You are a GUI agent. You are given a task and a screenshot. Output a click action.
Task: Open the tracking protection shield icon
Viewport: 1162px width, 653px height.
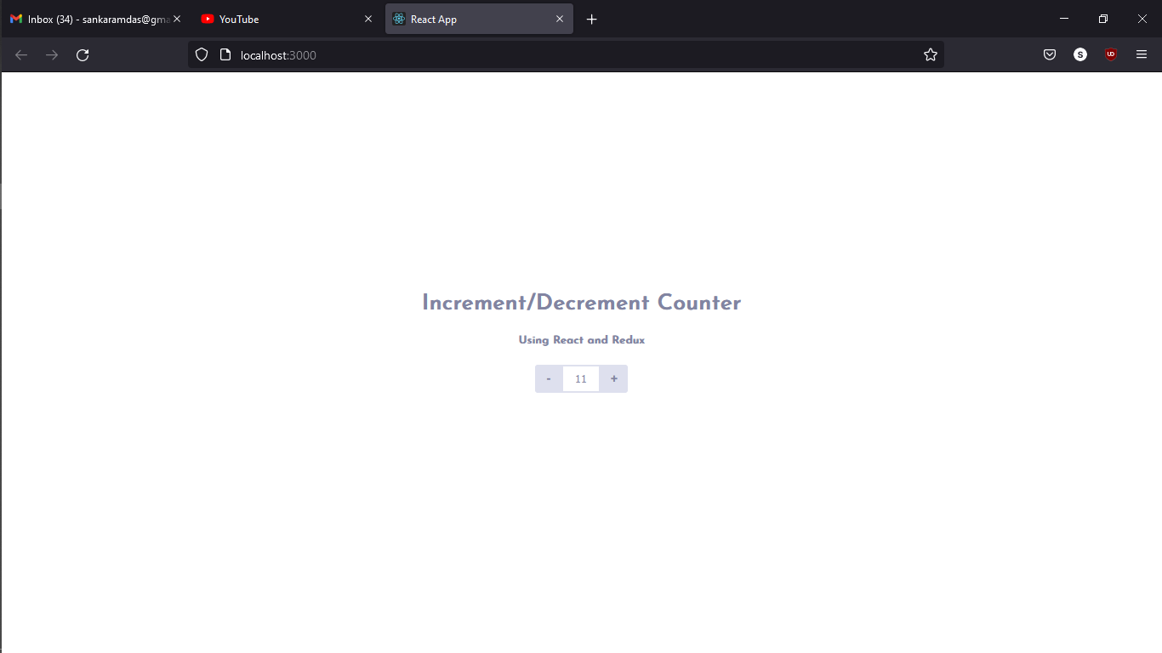coord(201,54)
